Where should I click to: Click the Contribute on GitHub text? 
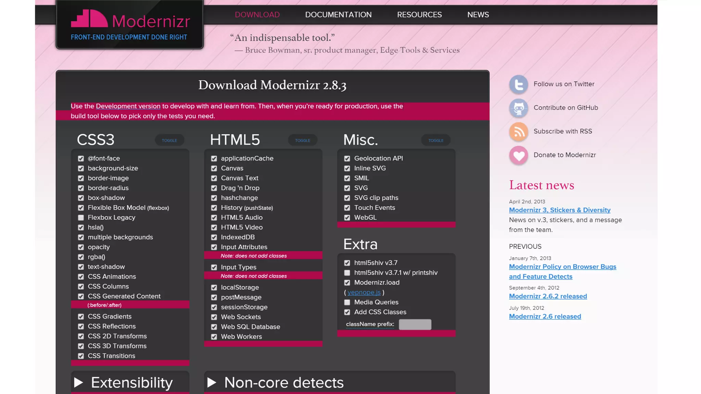tap(566, 108)
